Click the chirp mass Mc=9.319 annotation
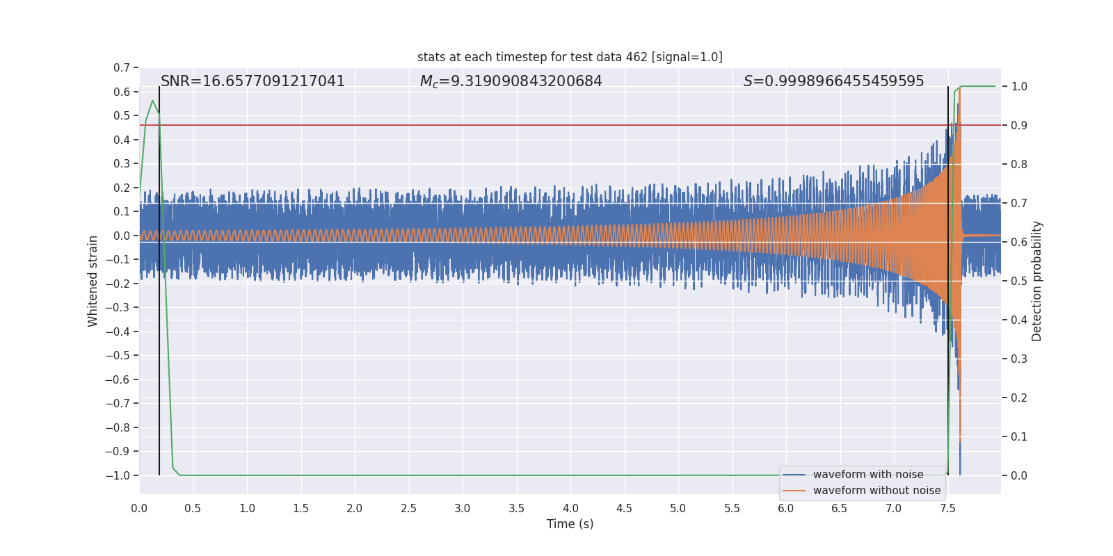This screenshot has height=556, width=1113. point(511,81)
